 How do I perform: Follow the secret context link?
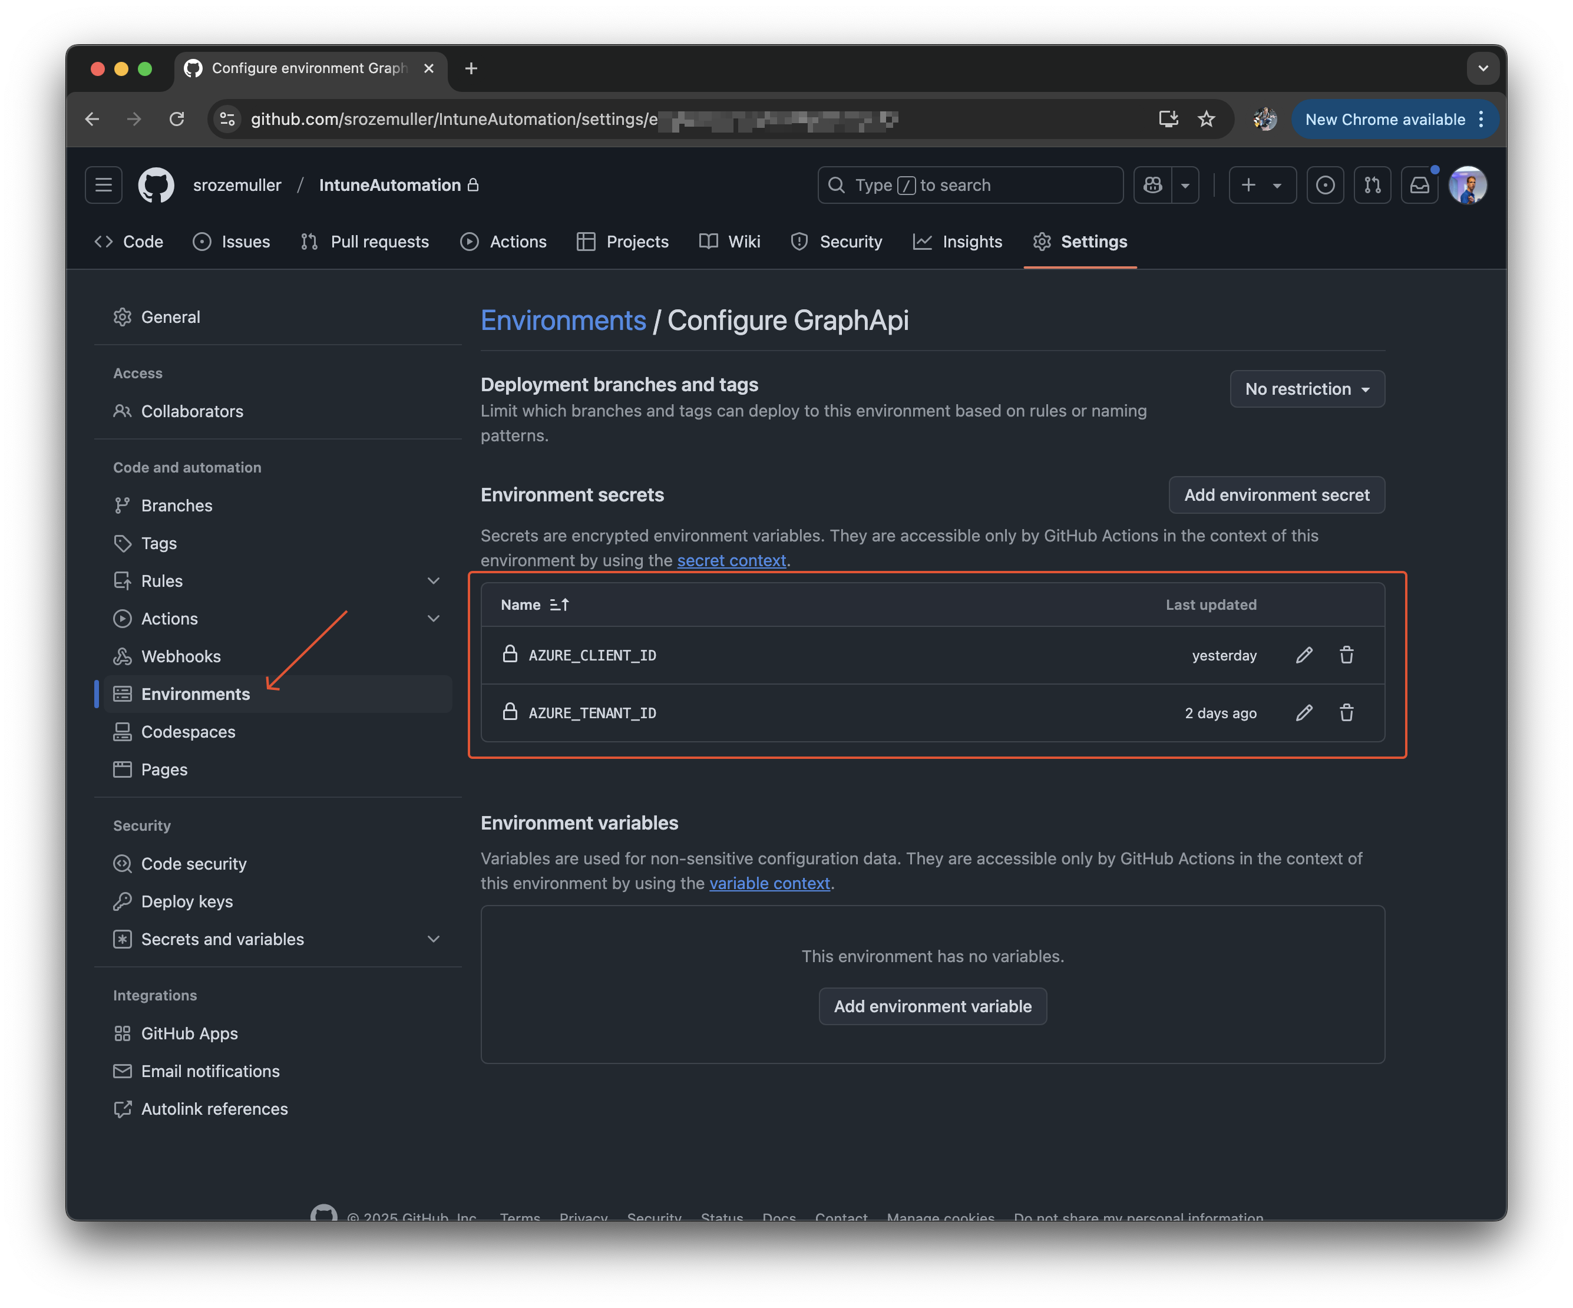click(x=731, y=560)
